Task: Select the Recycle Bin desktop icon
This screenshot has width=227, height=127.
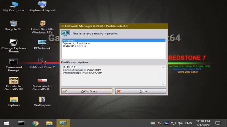Action: click(x=14, y=25)
